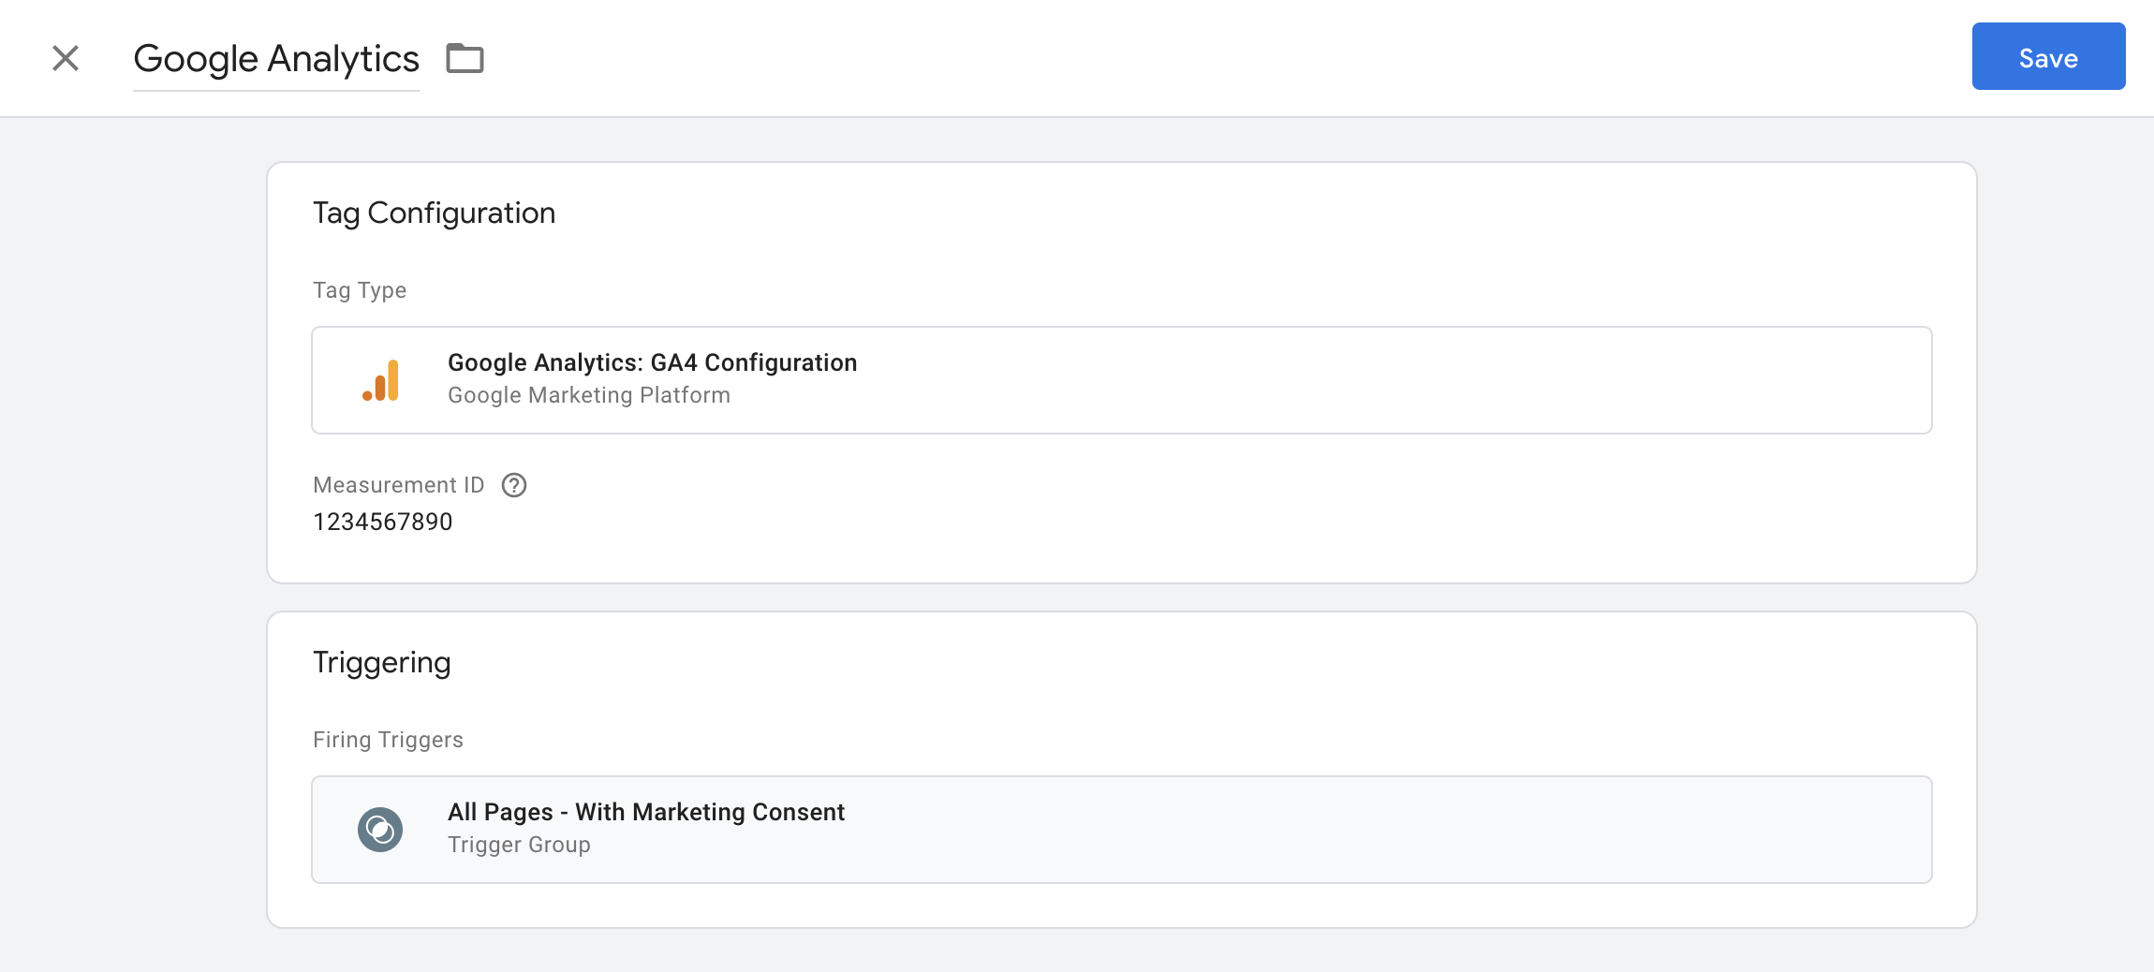Click the Trigger Group circular icon
This screenshot has height=972, width=2154.
coord(379,828)
